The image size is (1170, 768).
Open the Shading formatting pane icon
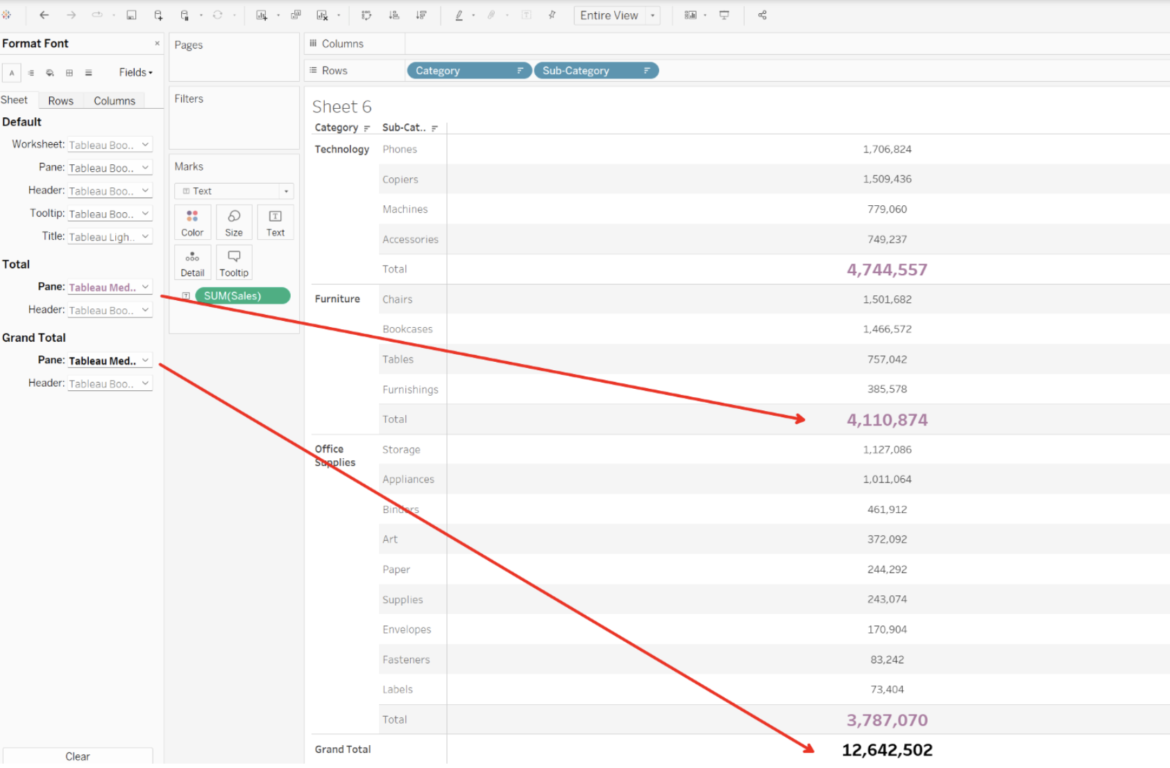(49, 72)
